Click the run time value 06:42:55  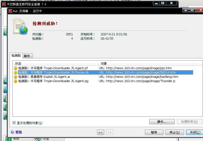[x=107, y=38]
